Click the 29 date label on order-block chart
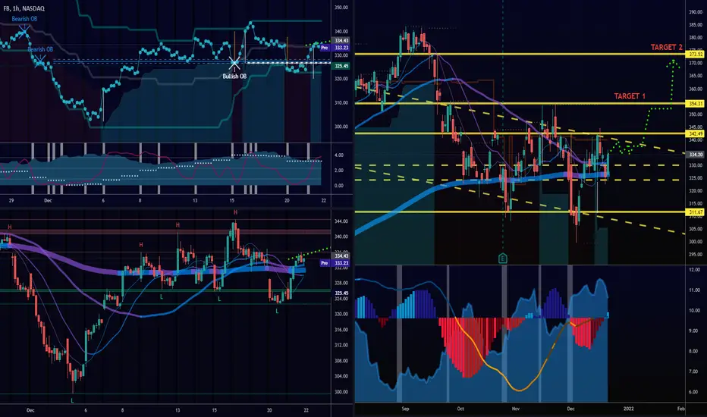Viewport: 707px width, 417px height. point(11,201)
